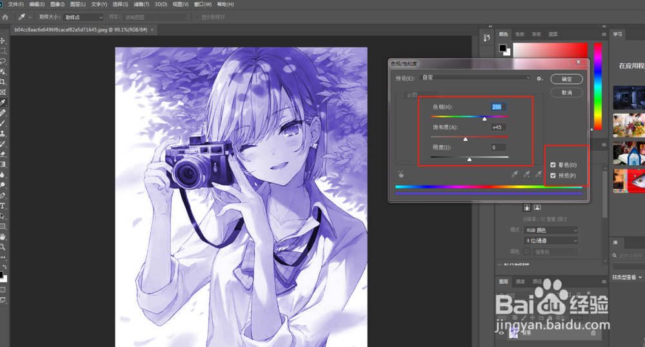Select the Dodge tool

click(x=3, y=185)
